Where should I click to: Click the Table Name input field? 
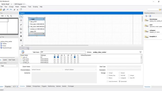tap(63, 52)
